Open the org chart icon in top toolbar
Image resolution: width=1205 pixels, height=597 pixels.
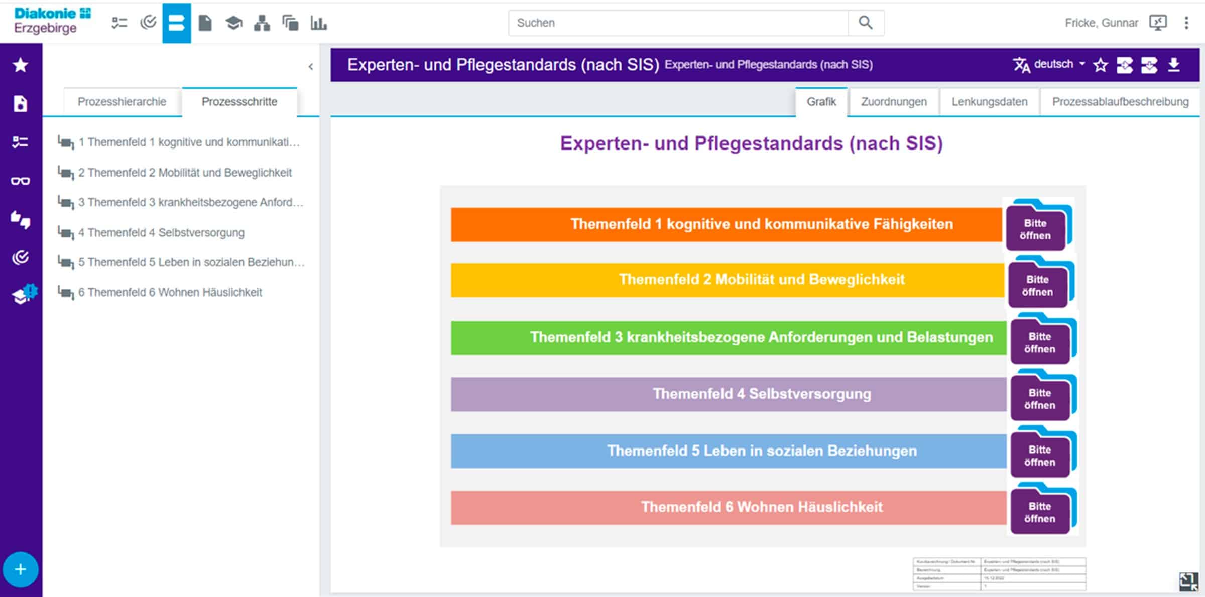pyautogui.click(x=262, y=23)
